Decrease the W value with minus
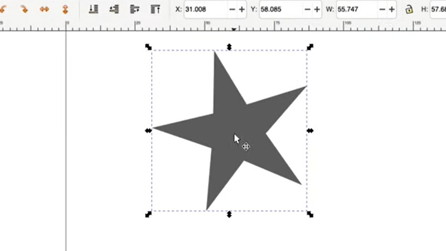Viewport: 446px width, 251px height. point(382,9)
